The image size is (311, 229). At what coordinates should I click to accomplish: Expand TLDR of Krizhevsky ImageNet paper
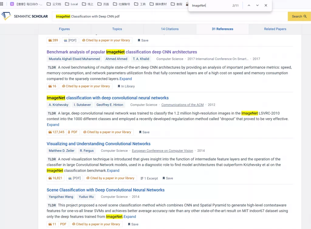[x=53, y=125]
